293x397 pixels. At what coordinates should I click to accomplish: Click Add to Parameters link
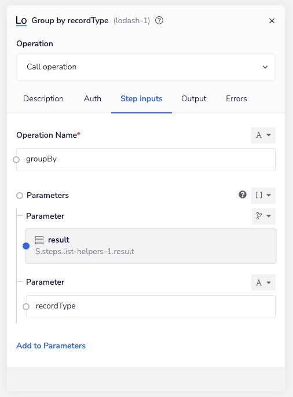[51, 345]
